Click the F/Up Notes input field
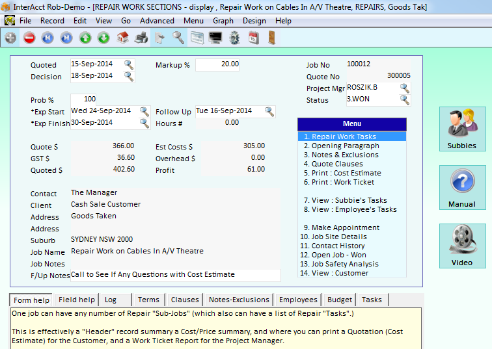The width and height of the screenshot is (492, 349). click(176, 275)
